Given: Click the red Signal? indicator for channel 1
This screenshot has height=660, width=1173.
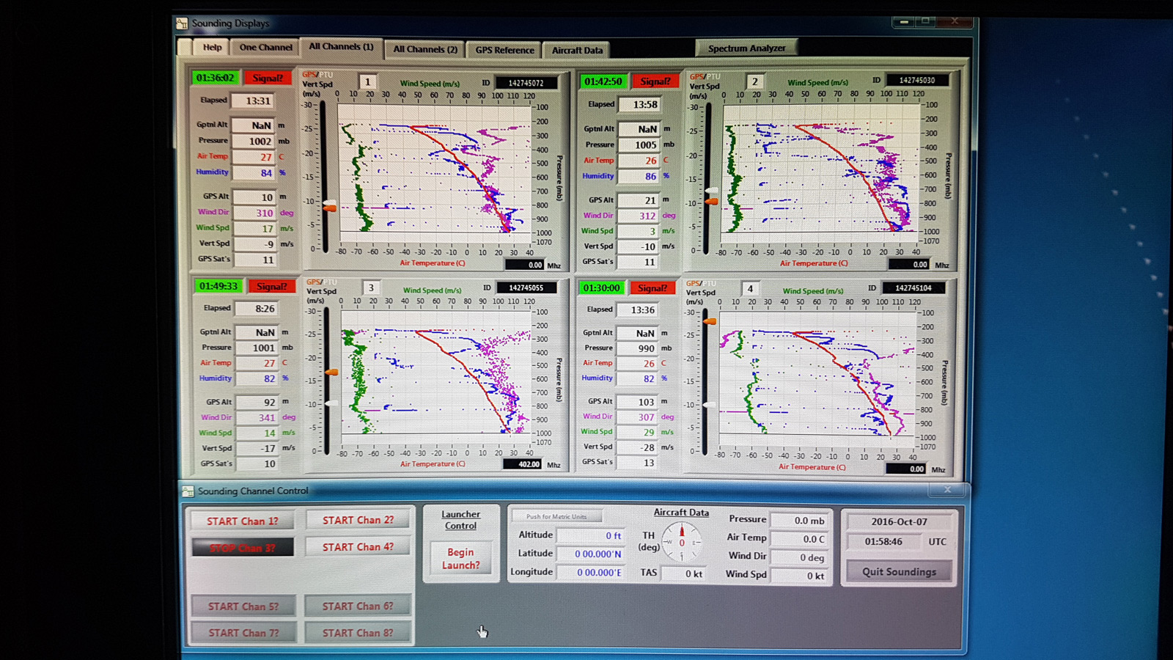Looking at the screenshot, I should tap(267, 78).
